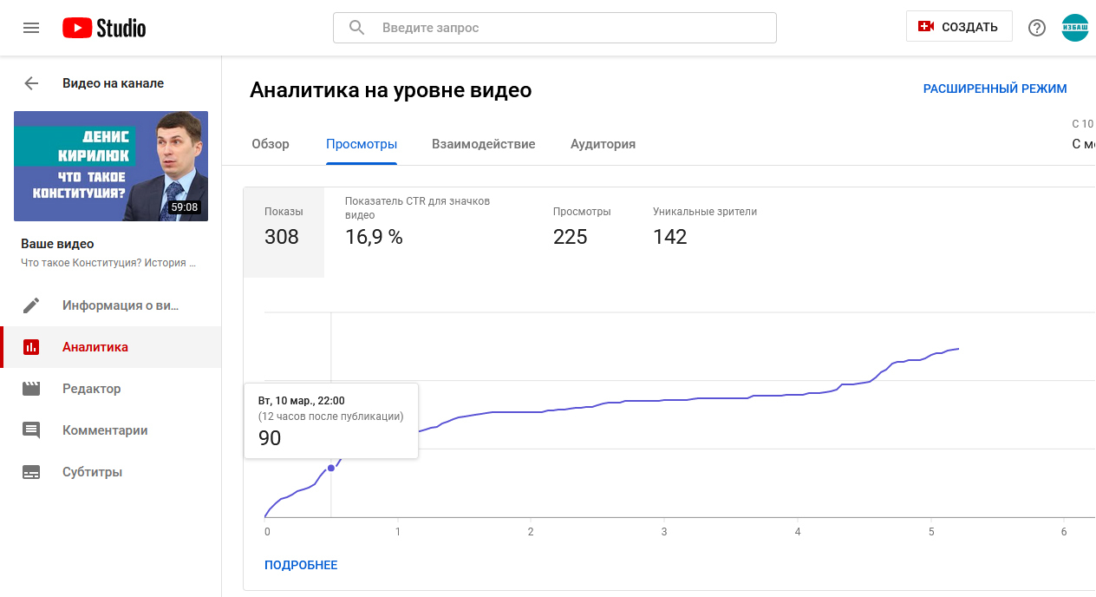1096x597 pixels.
Task: Click the РАСШИРЕННЫЙ РЕЖИМ link
Action: [x=995, y=89]
